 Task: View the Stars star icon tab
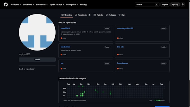[120, 15]
